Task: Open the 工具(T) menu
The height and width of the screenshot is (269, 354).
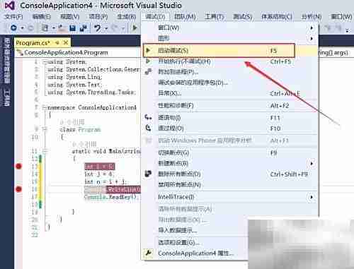Action: coord(214,17)
